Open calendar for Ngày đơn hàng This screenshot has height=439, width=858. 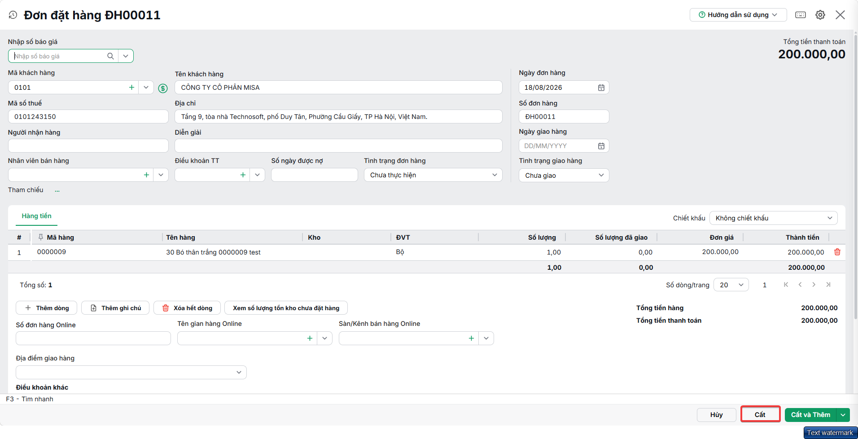point(601,88)
